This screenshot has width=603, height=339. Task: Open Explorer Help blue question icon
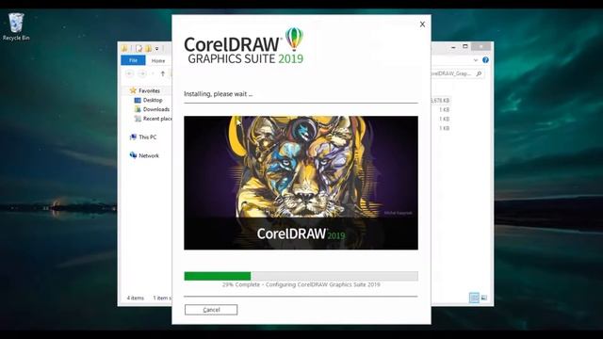click(485, 60)
